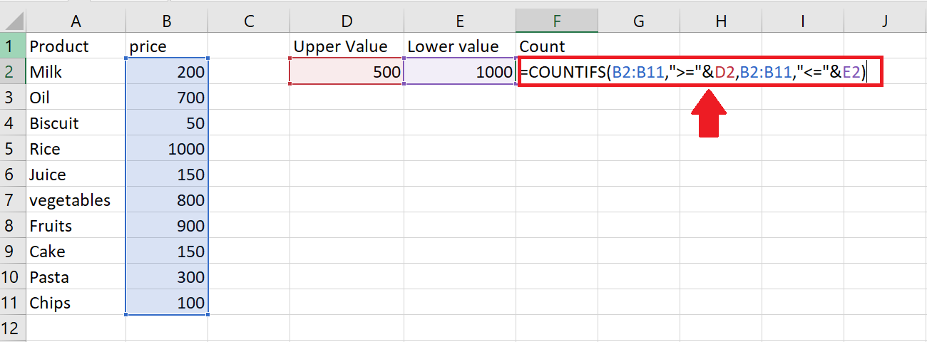The height and width of the screenshot is (342, 927).
Task: Select row 7 header
Action: (x=13, y=200)
